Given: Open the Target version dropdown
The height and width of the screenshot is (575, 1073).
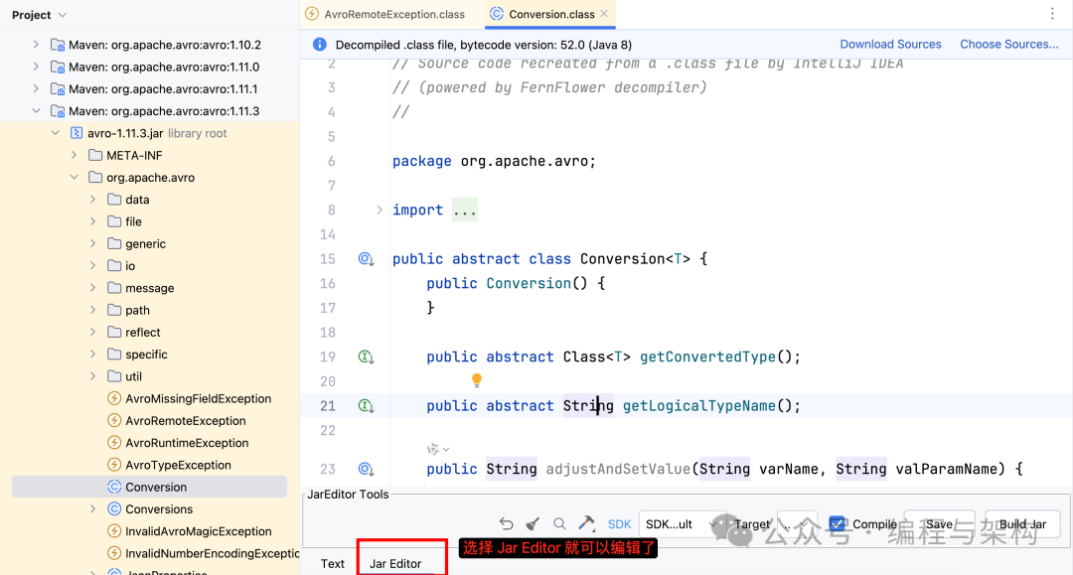Looking at the screenshot, I should click(x=798, y=524).
